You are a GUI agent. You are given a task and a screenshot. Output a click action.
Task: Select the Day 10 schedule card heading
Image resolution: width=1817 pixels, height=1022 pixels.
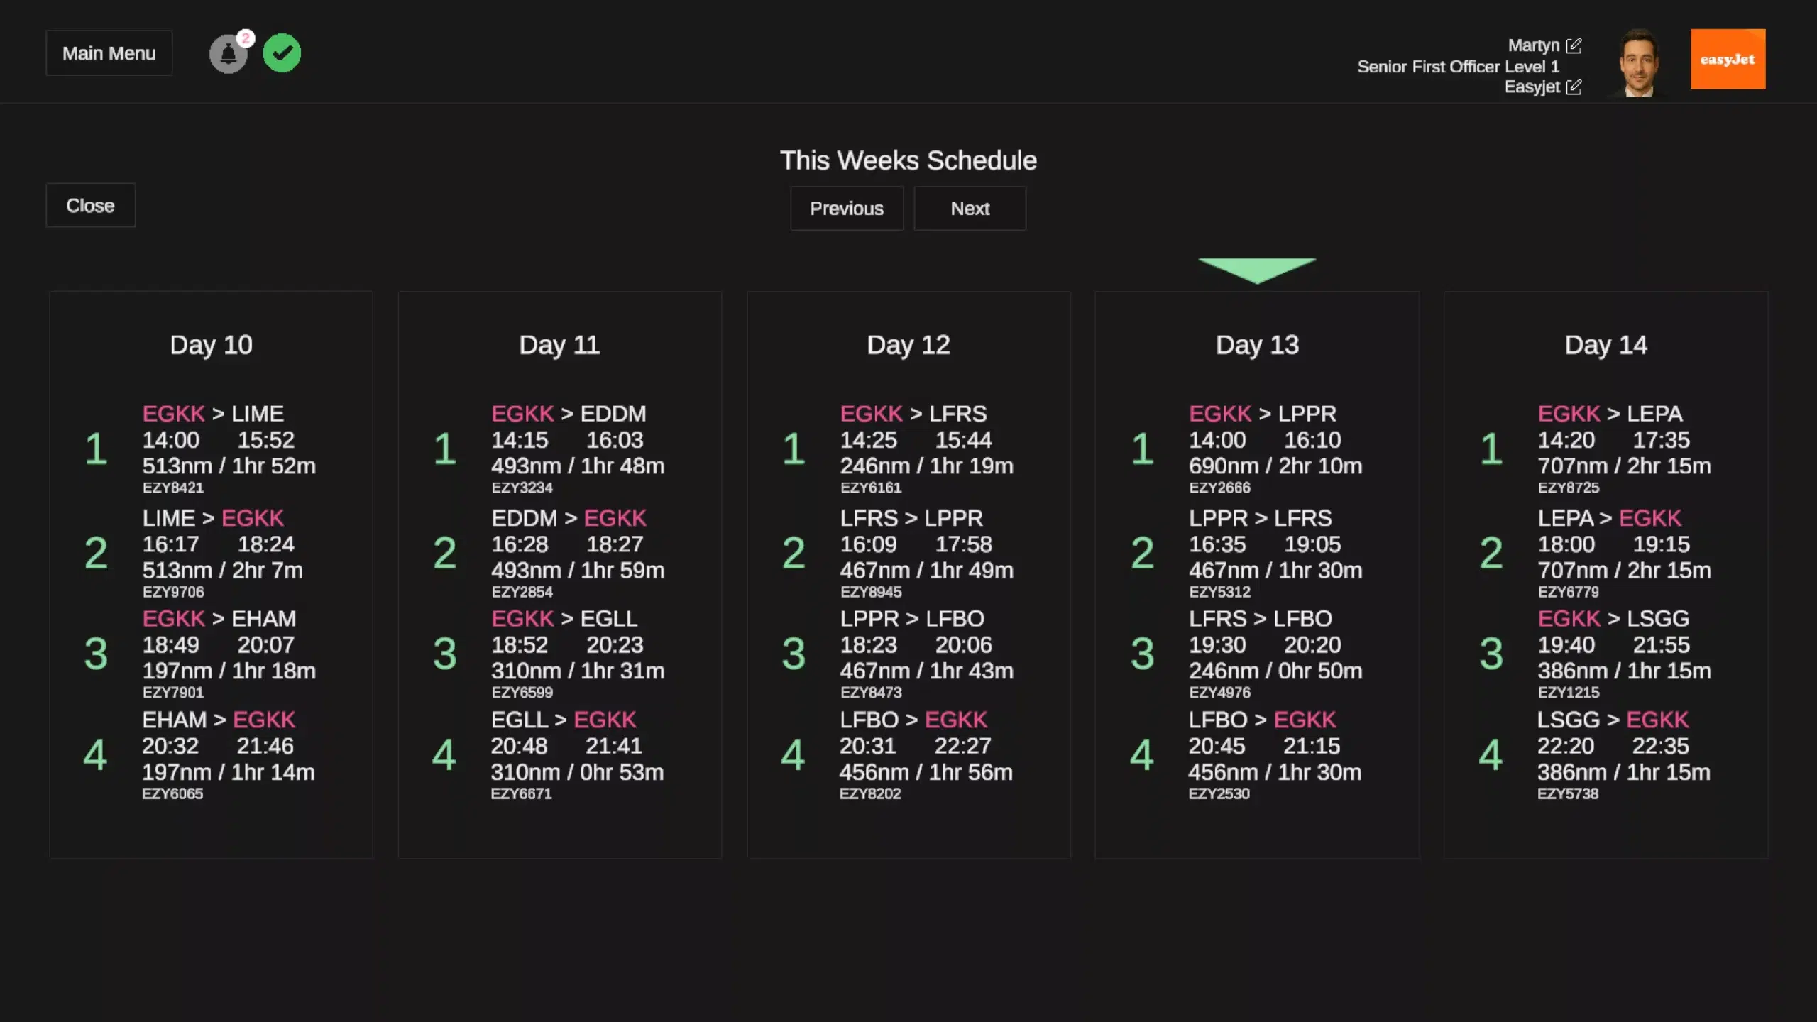[x=211, y=345]
